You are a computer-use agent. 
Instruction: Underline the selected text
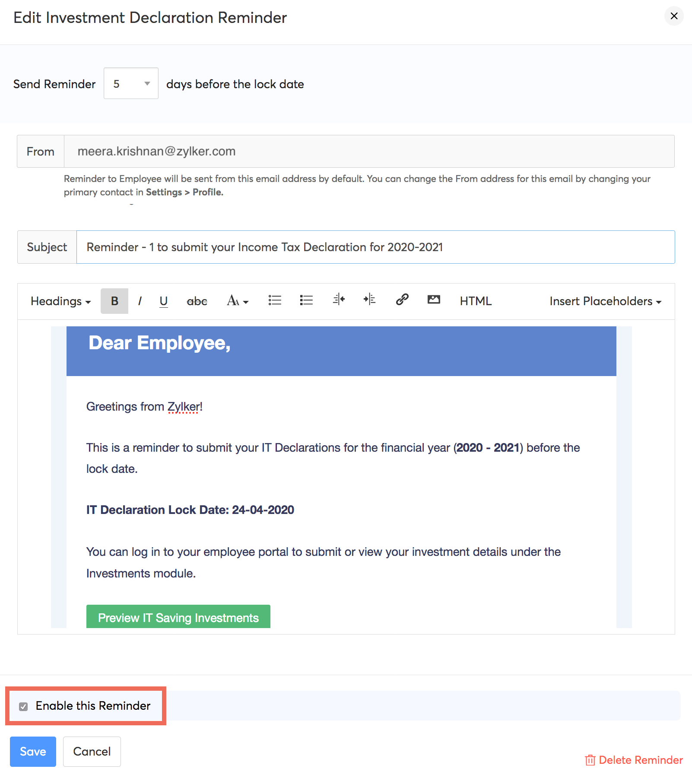[x=163, y=301]
